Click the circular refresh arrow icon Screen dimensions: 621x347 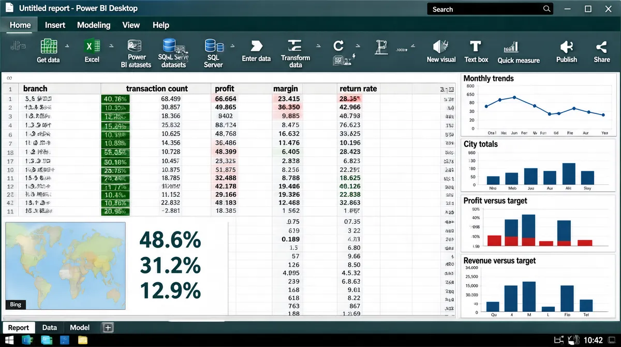click(338, 46)
